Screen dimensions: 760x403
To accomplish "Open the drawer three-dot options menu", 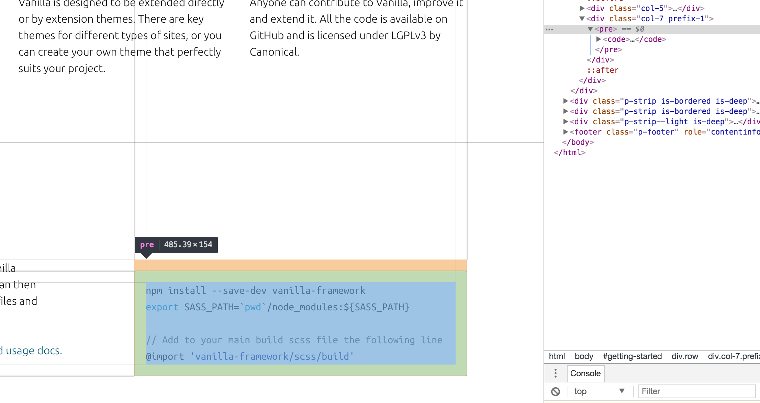I will pos(555,373).
